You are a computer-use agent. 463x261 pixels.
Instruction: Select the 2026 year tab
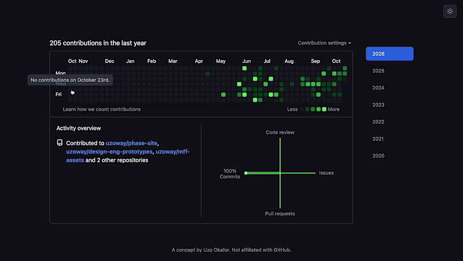click(389, 54)
